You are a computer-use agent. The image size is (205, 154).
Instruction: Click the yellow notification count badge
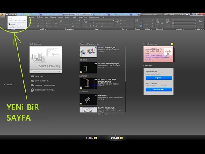click(172, 44)
